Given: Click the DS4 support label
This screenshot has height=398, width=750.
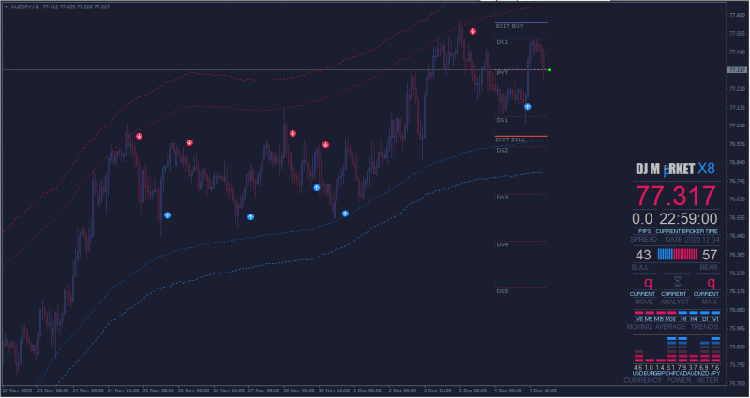Looking at the screenshot, I should (x=502, y=244).
